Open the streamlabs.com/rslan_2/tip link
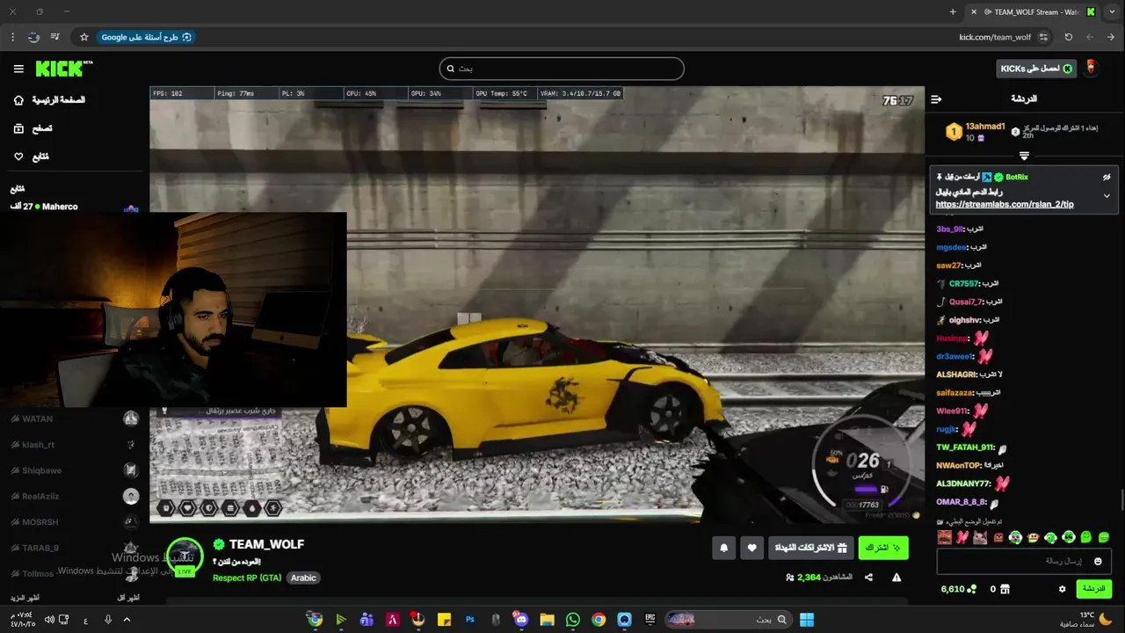The width and height of the screenshot is (1125, 633). click(1005, 204)
